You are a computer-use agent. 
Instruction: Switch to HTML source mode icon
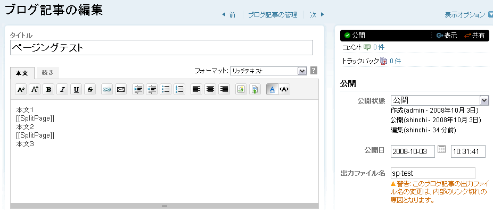pyautogui.click(x=285, y=89)
